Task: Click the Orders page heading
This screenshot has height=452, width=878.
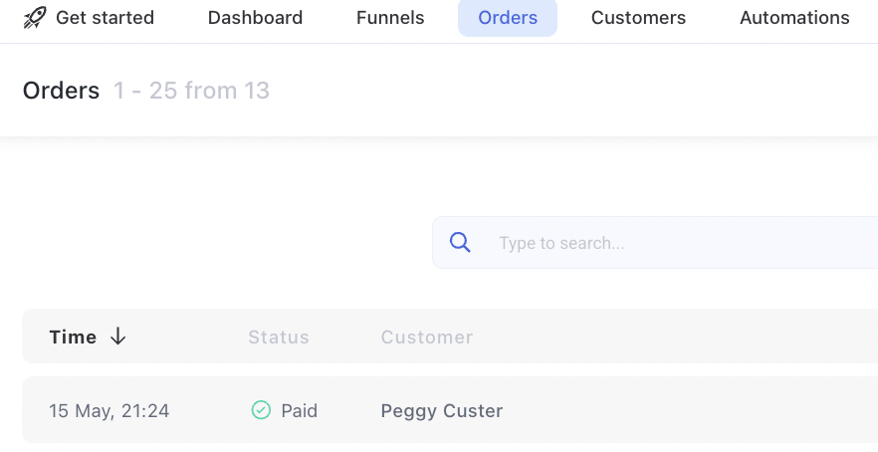Action: (x=61, y=91)
